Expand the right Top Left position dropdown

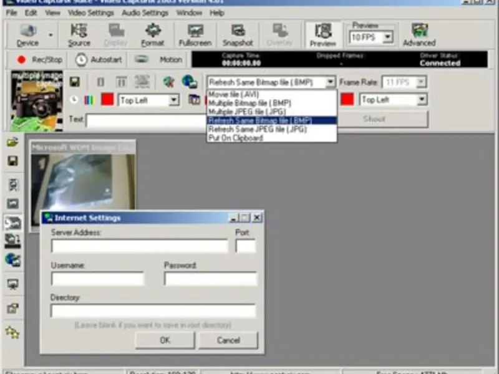(x=422, y=100)
